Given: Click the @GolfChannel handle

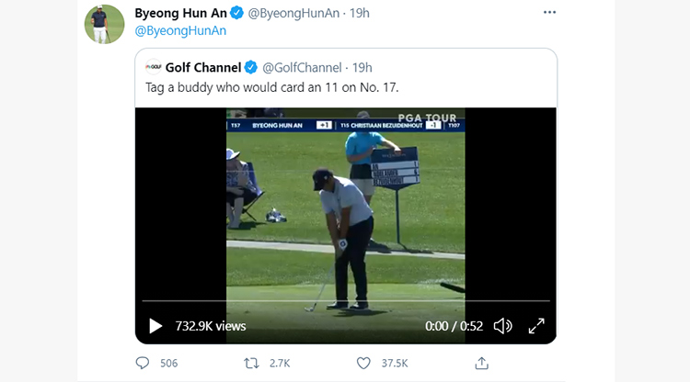Looking at the screenshot, I should [x=302, y=68].
